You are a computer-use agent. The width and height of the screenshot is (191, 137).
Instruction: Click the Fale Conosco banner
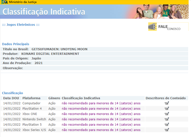[168, 27]
